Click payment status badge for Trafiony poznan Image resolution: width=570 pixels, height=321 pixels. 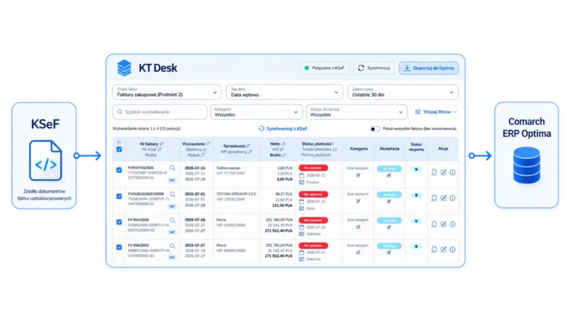click(313, 168)
